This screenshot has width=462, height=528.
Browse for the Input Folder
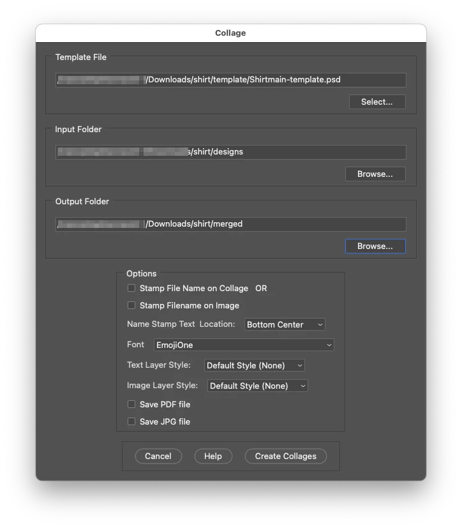(x=375, y=174)
